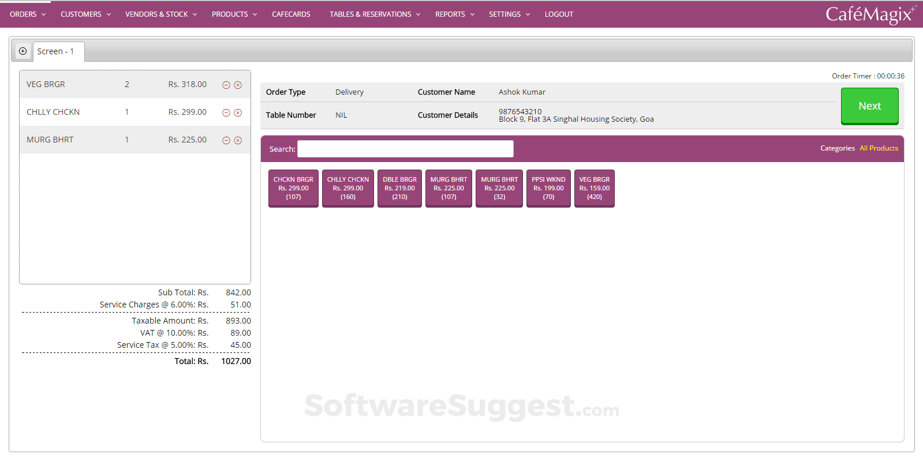The image size is (923, 462).
Task: Expand the Orders dropdown menu
Action: point(27,14)
